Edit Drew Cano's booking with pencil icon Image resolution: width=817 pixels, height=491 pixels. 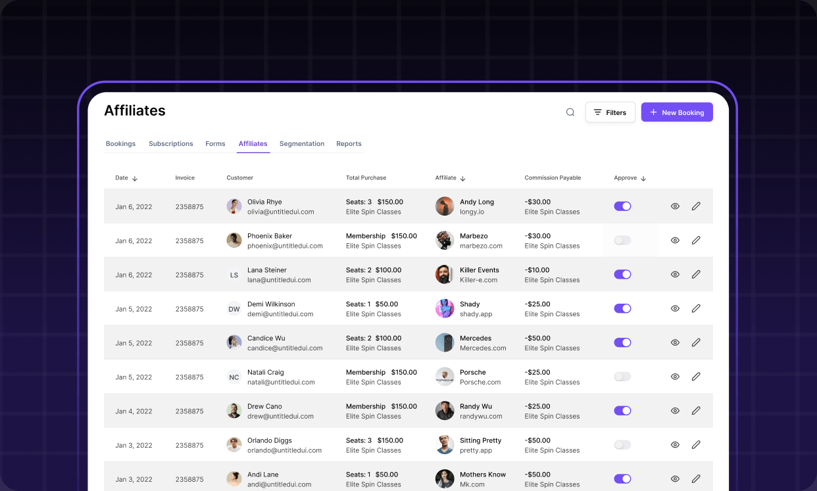(x=696, y=411)
